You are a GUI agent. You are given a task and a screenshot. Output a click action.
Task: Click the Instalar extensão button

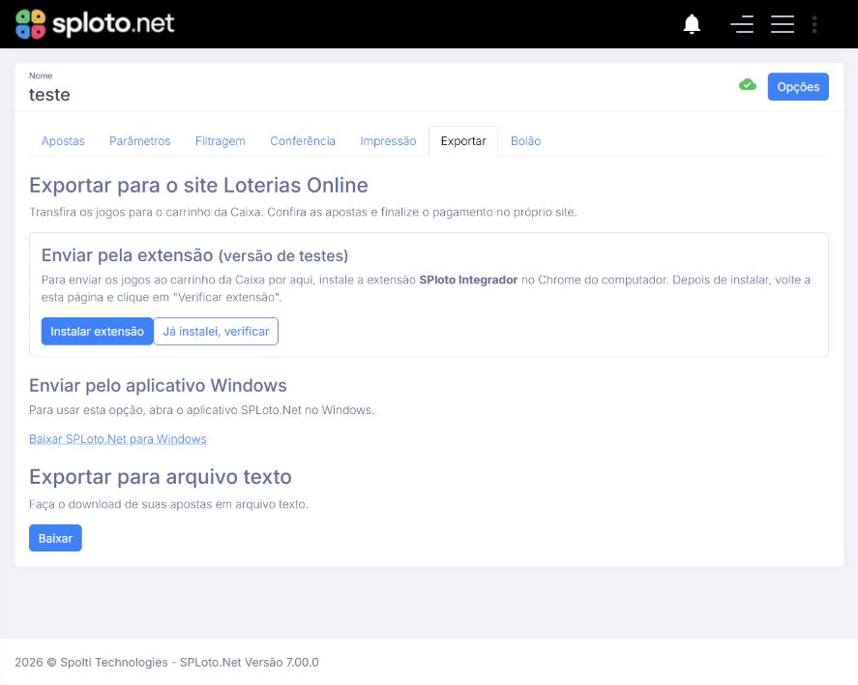pos(97,331)
